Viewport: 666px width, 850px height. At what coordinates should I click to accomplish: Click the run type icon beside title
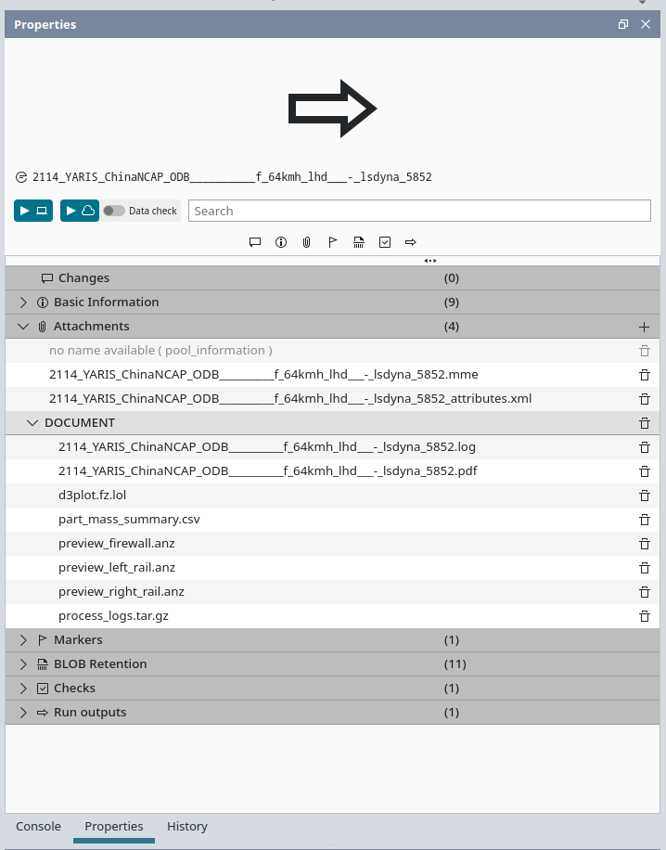(21, 177)
